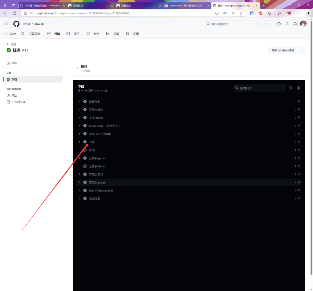The image size is (313, 291).
Task: Open the ikros1 owner link
Action: (26, 24)
